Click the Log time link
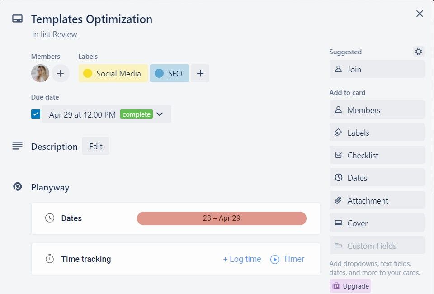 tap(242, 259)
